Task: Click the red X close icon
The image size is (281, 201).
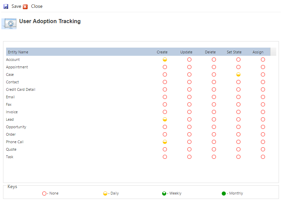Action: [25, 6]
